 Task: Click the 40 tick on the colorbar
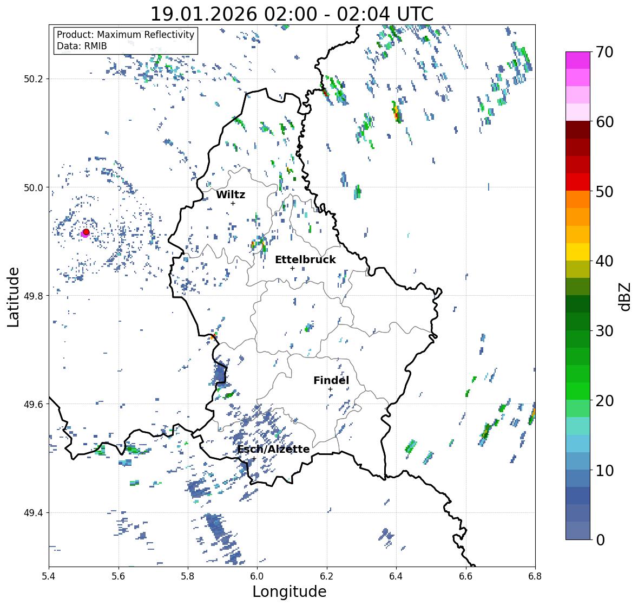604,261
